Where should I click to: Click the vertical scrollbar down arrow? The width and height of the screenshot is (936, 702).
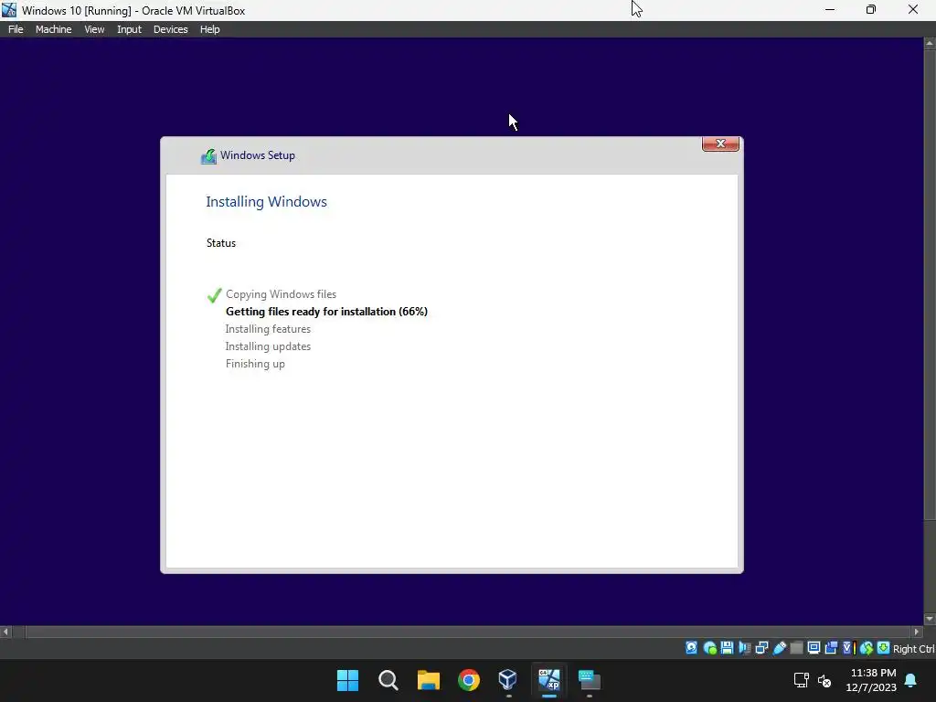(x=930, y=619)
